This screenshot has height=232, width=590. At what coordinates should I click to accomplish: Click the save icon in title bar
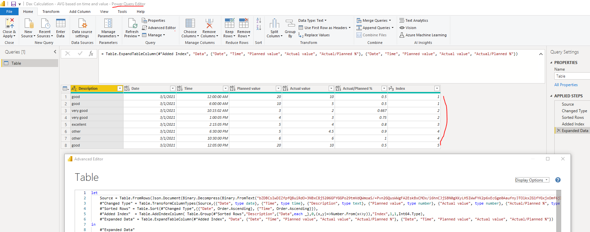14,4
